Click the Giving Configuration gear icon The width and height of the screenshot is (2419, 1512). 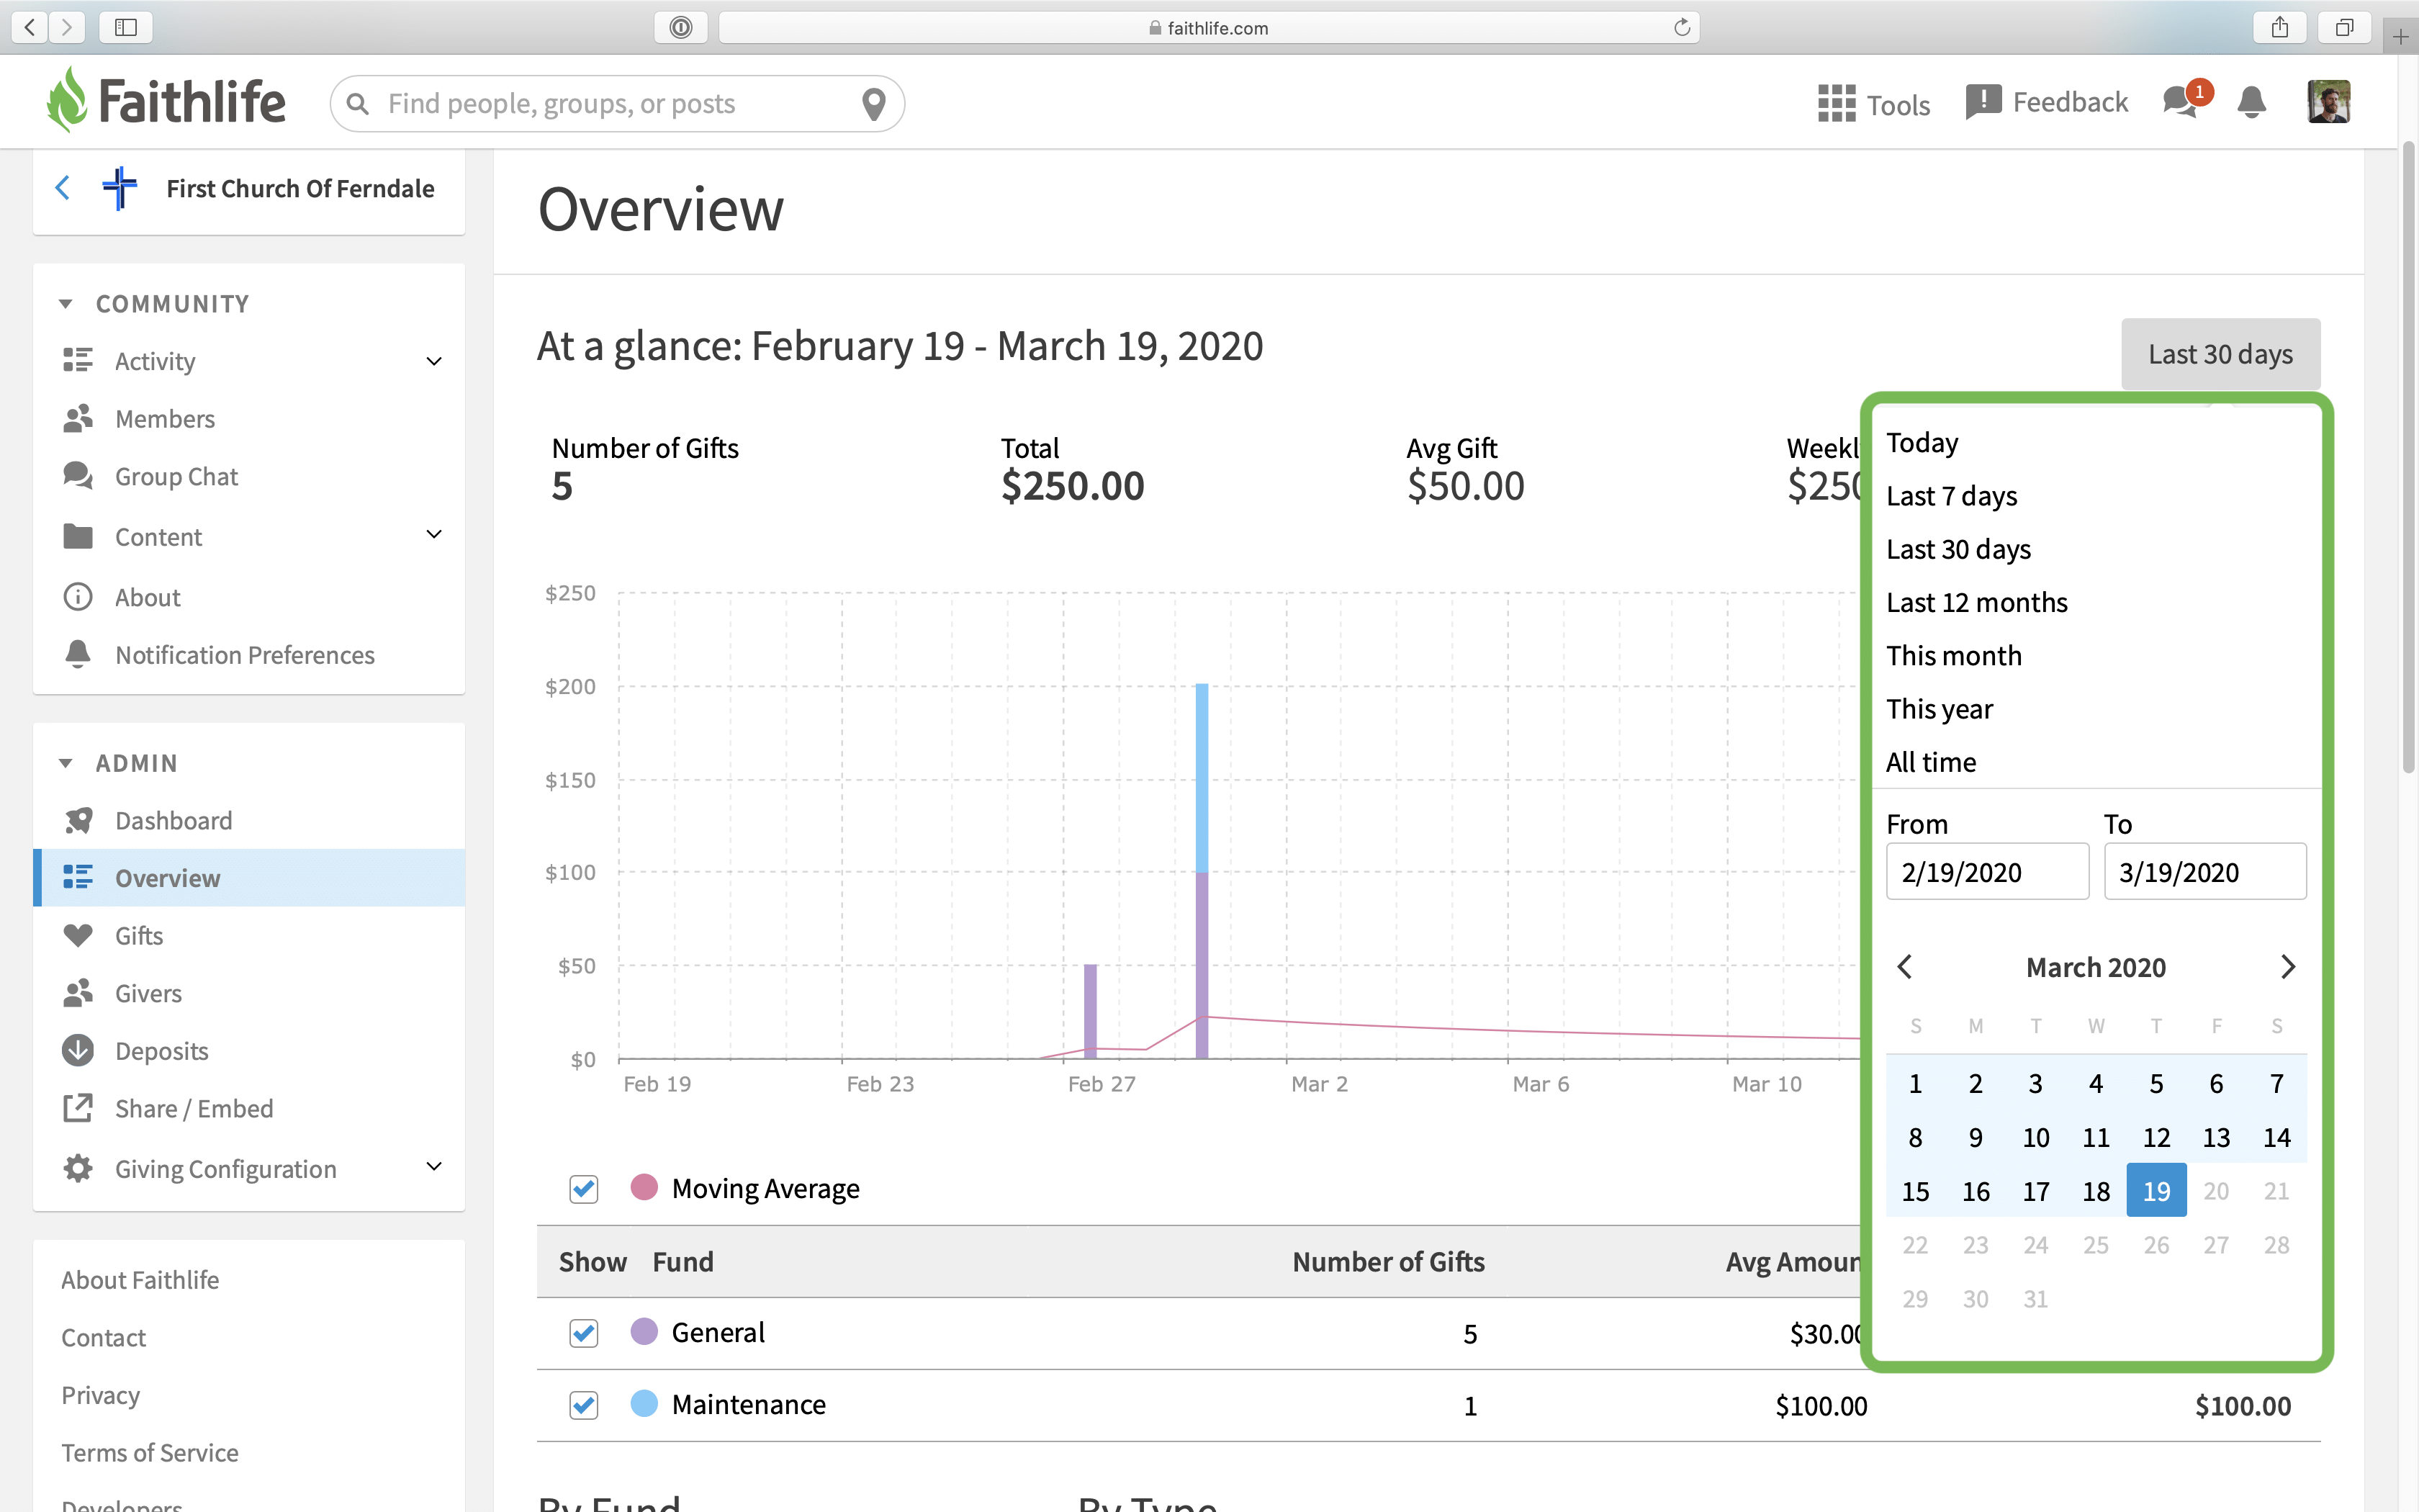tap(78, 1168)
